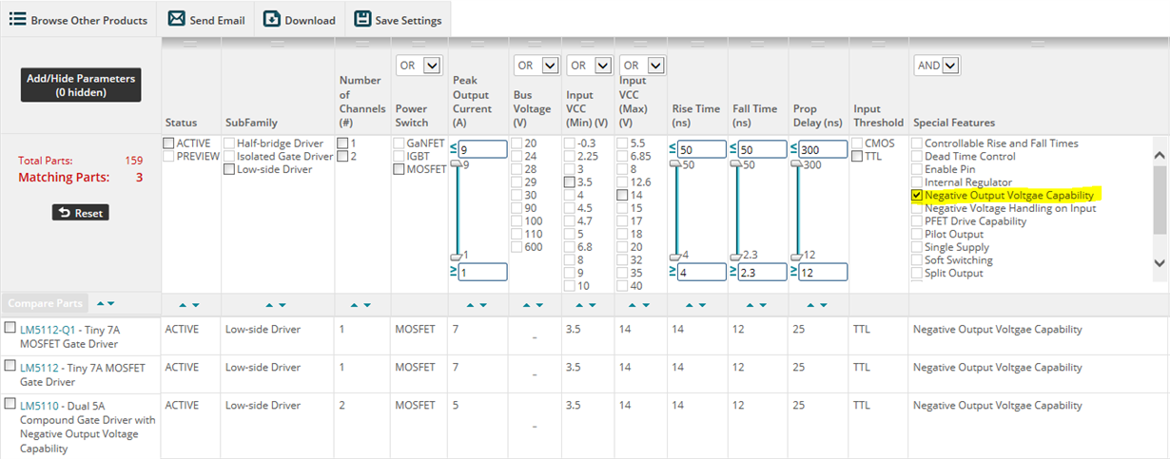1170x459 pixels.
Task: Sort Number of Channels descending arrow
Action: [368, 305]
